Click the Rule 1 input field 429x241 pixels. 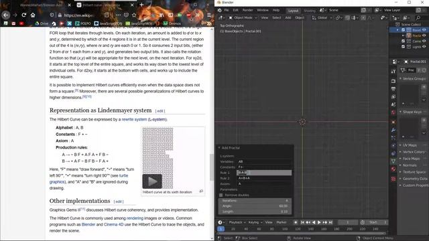(x=264, y=173)
